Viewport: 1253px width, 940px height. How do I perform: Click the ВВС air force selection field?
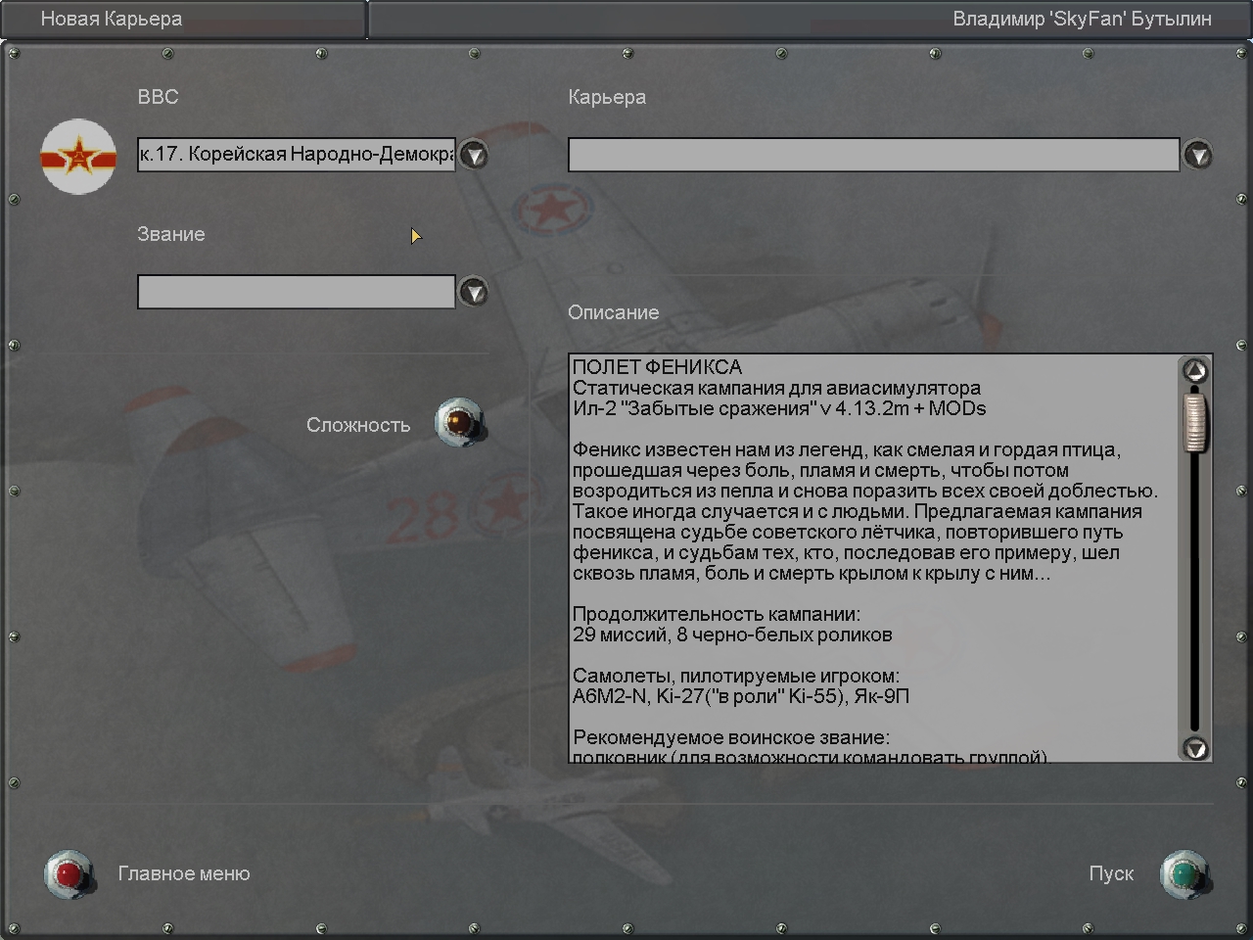point(297,155)
